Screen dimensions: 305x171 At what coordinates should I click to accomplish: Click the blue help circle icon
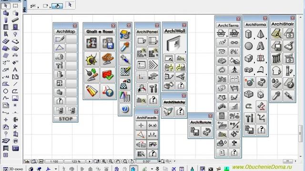tap(125, 109)
